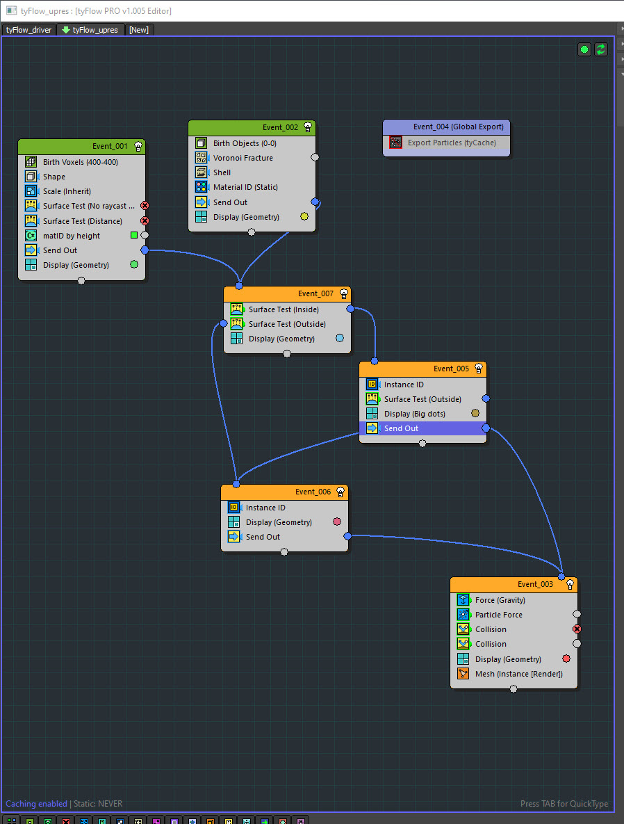Select the Event_004 (Global Export) header

coord(447,127)
